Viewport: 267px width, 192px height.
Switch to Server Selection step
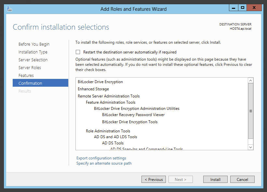point(33,60)
